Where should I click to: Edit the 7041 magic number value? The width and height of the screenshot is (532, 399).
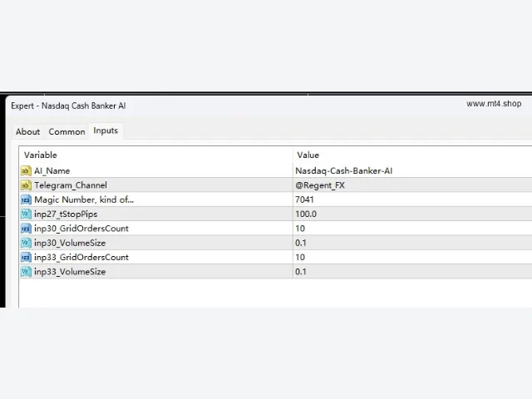pos(412,199)
